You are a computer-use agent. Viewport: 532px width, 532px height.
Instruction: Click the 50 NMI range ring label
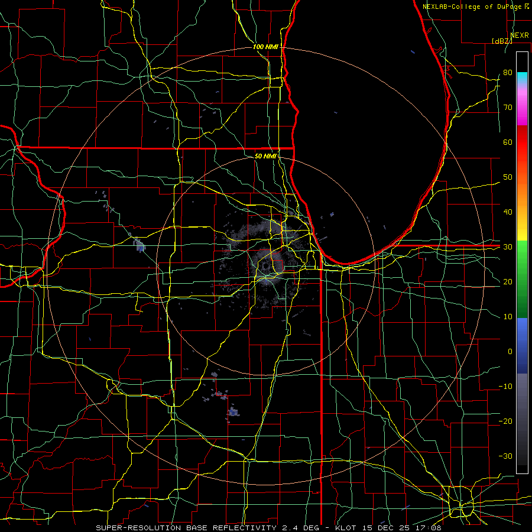coord(265,156)
